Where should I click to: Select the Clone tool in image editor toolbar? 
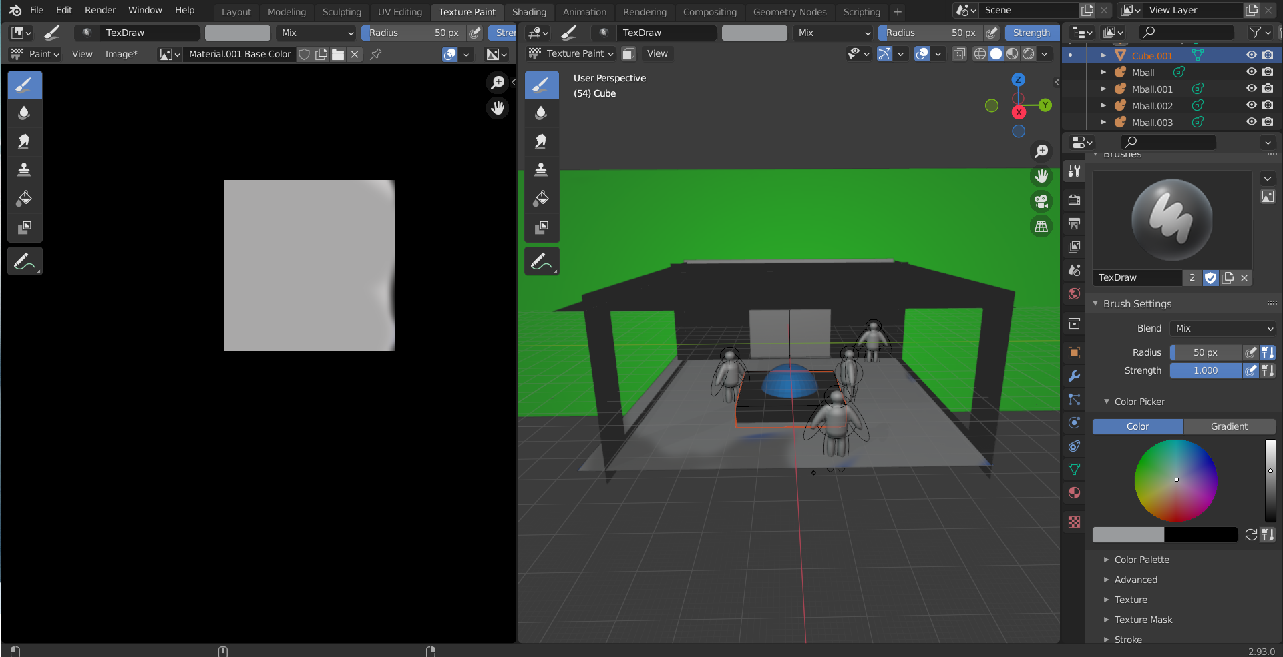tap(25, 170)
